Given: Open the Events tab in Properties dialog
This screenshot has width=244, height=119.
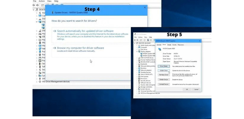Looking at the screenshot, I should pos(174,45).
